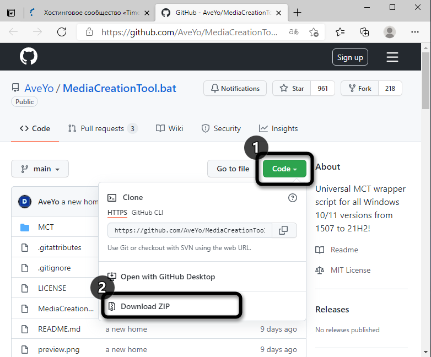This screenshot has height=357, width=431.
Task: View the 218 forks count
Action: (x=390, y=88)
